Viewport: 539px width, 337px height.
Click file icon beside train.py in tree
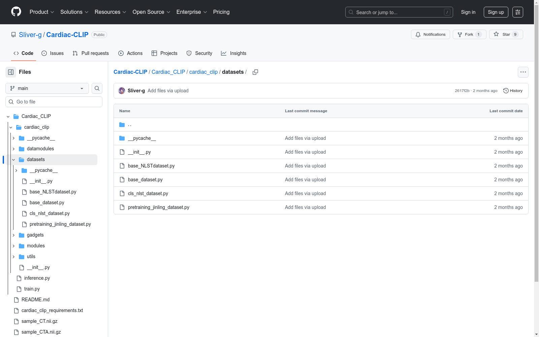coord(19,289)
